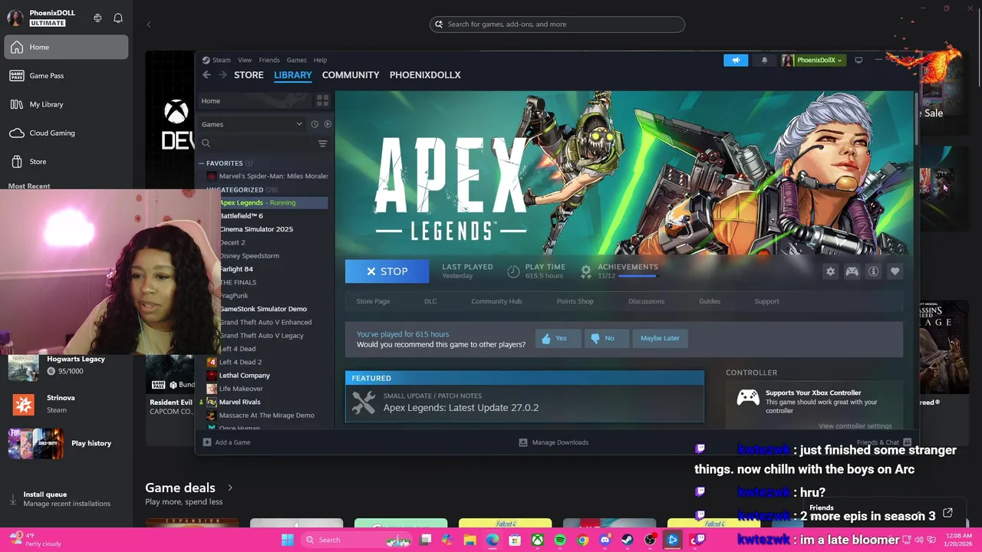Open View controller settings link

click(x=855, y=426)
